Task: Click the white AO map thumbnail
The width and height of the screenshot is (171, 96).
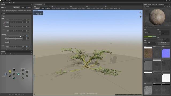Action: (x=166, y=78)
